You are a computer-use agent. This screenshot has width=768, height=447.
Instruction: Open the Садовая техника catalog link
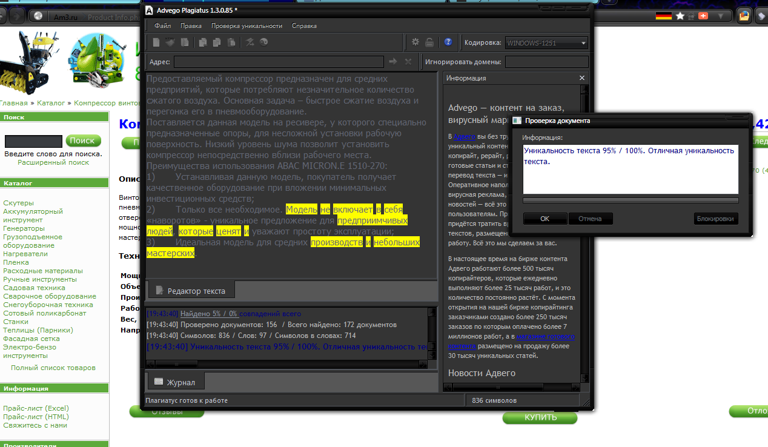(34, 288)
